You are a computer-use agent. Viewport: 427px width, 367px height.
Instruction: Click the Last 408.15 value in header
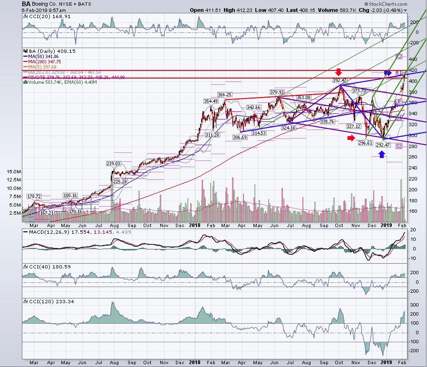pyautogui.click(x=301, y=10)
